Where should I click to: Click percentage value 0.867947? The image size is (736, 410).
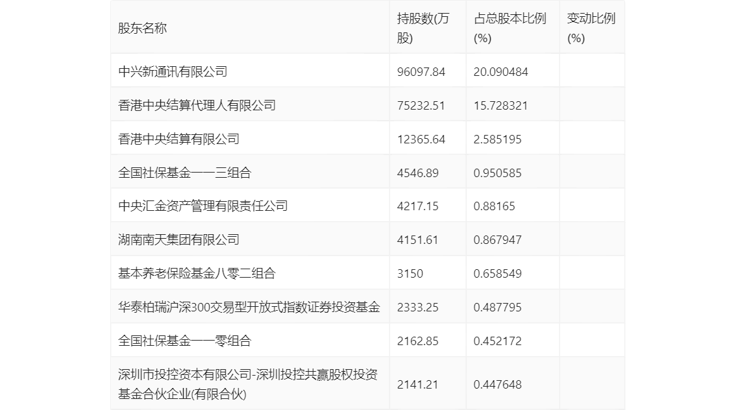coord(498,240)
